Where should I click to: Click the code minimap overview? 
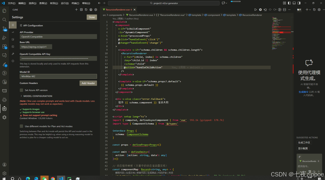click(x=281, y=33)
